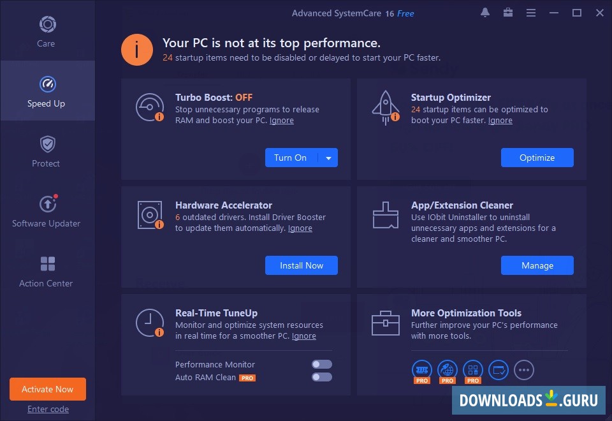Toggle the Auto RAM Clean switch

(x=322, y=377)
